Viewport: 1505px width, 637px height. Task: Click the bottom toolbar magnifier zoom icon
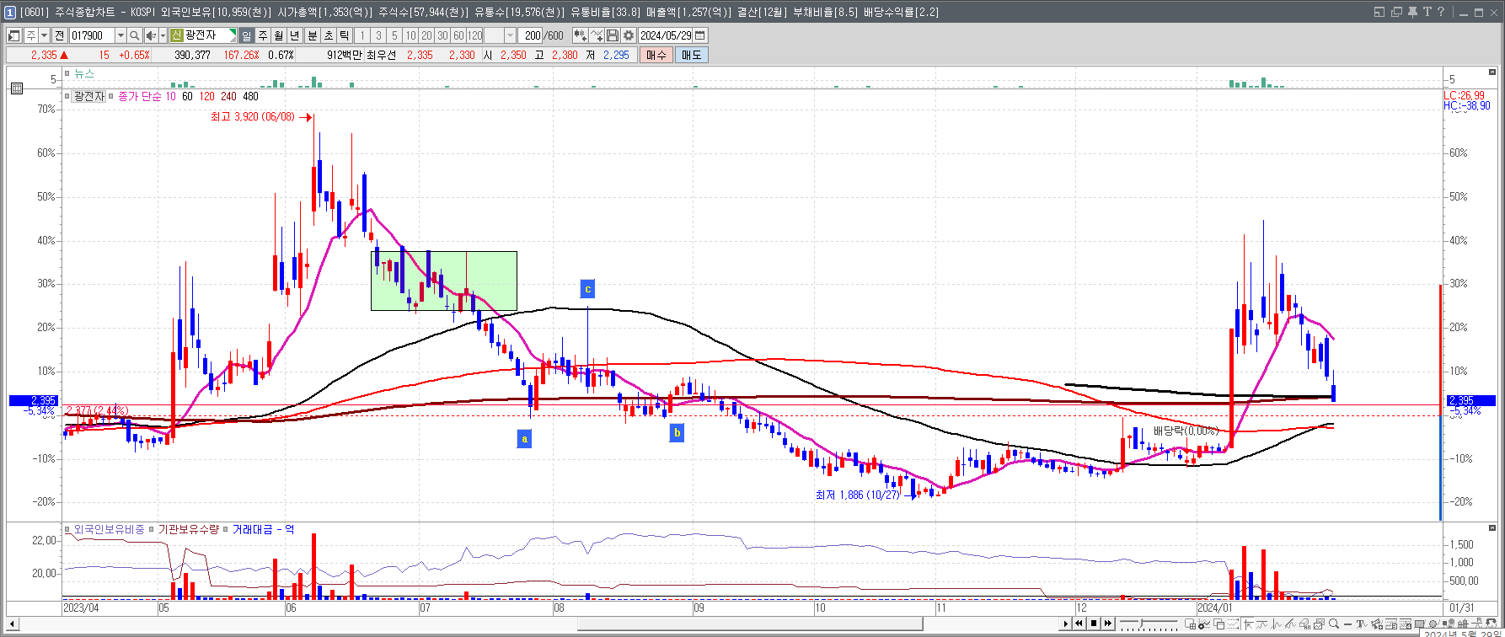tap(1333, 624)
